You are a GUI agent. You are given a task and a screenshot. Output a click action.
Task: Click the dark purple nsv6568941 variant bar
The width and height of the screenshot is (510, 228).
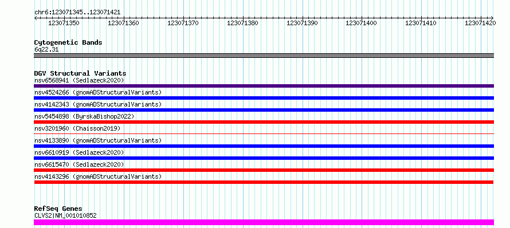pos(264,86)
